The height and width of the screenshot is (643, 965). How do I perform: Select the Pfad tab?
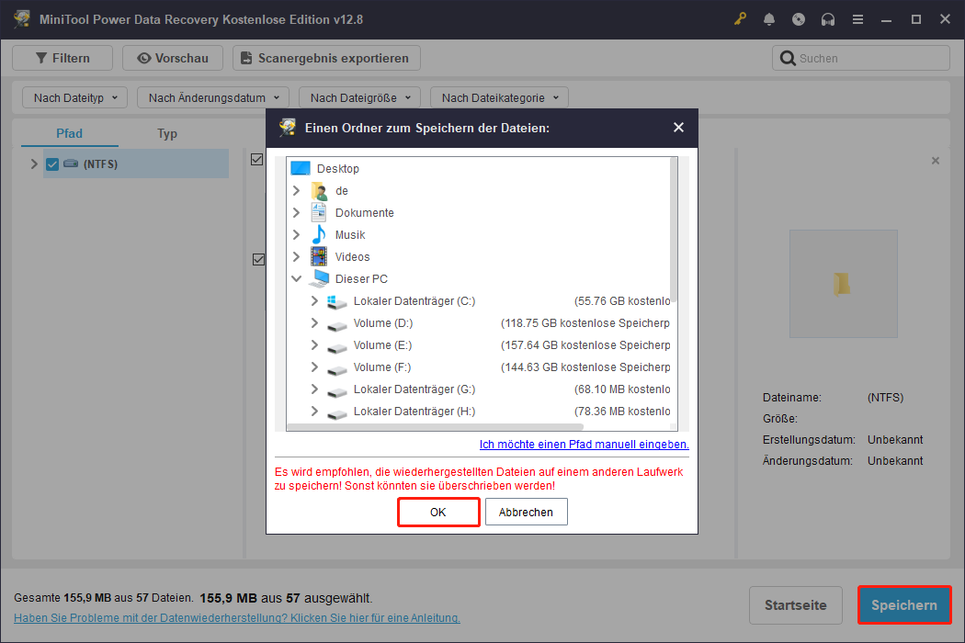69,133
